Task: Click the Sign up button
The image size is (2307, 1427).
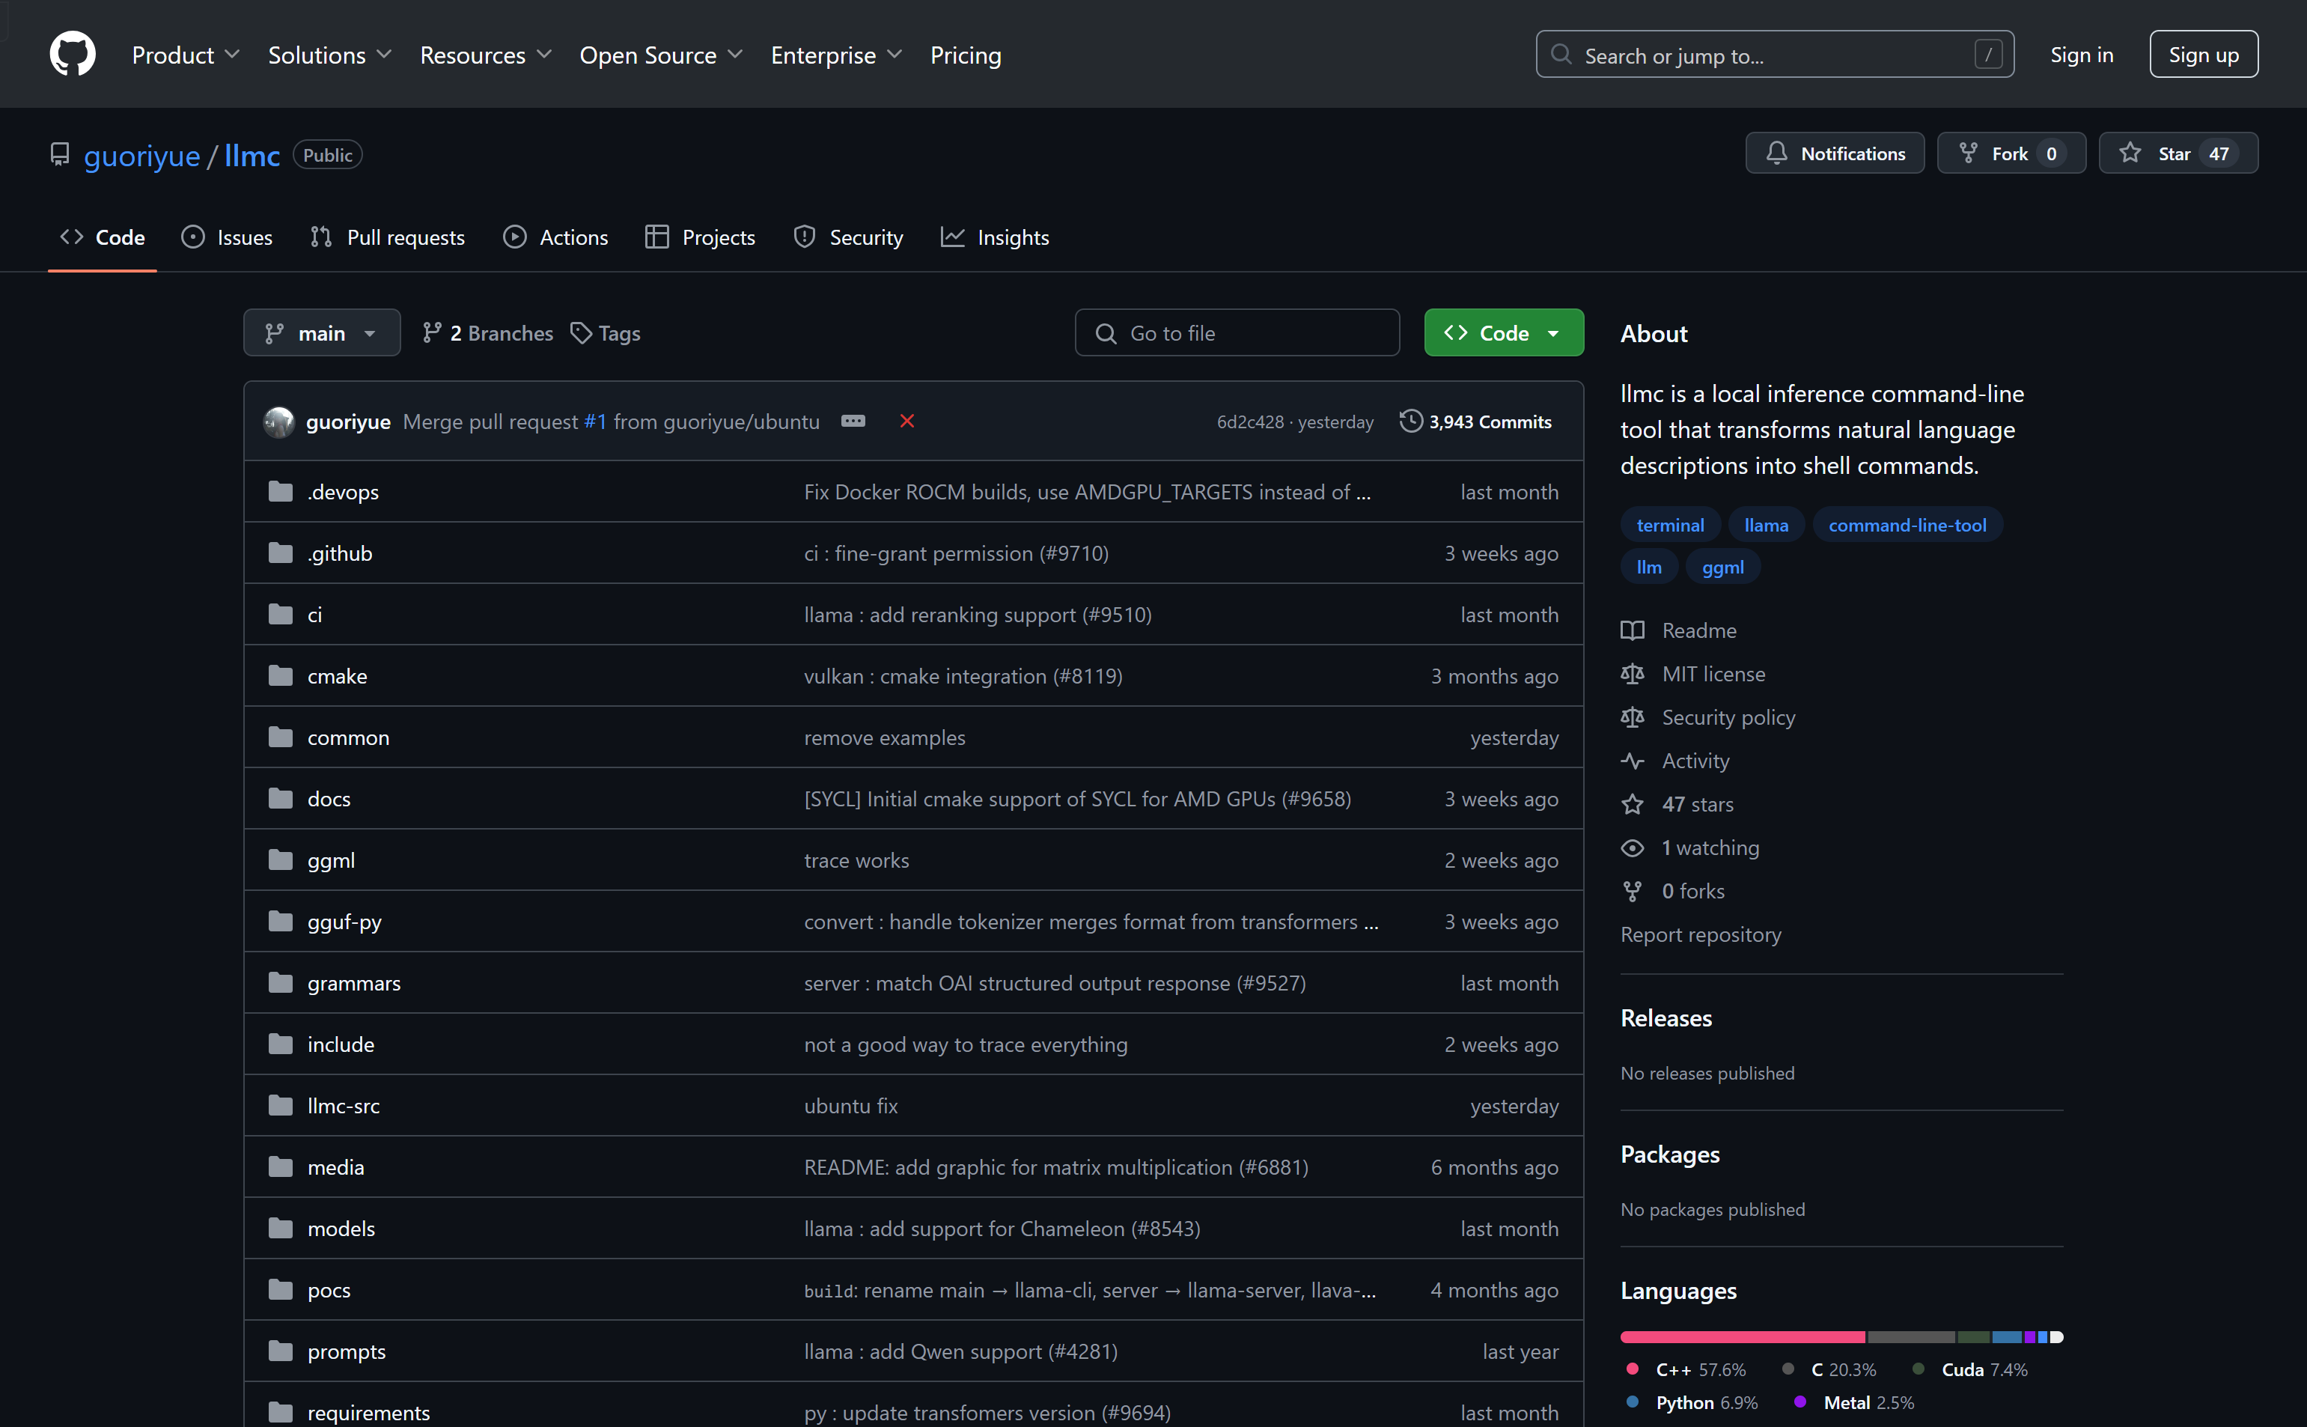Action: point(2203,54)
